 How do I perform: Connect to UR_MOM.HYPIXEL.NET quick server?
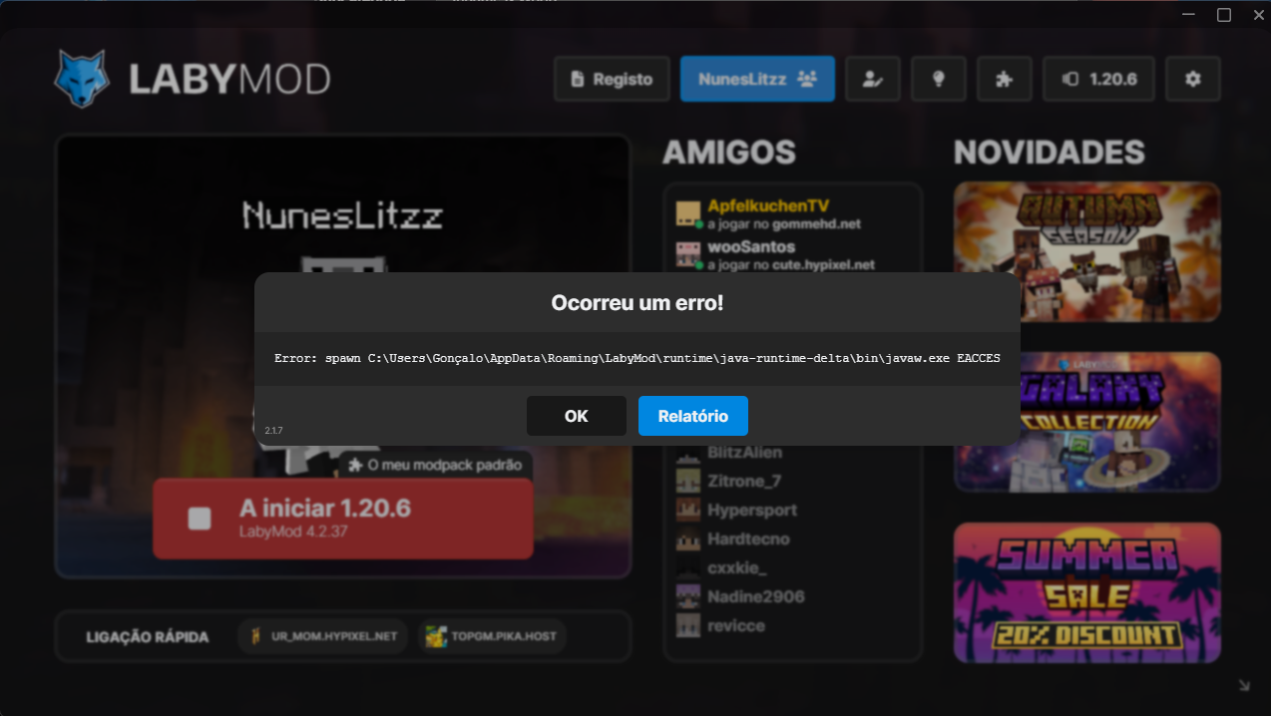[323, 636]
